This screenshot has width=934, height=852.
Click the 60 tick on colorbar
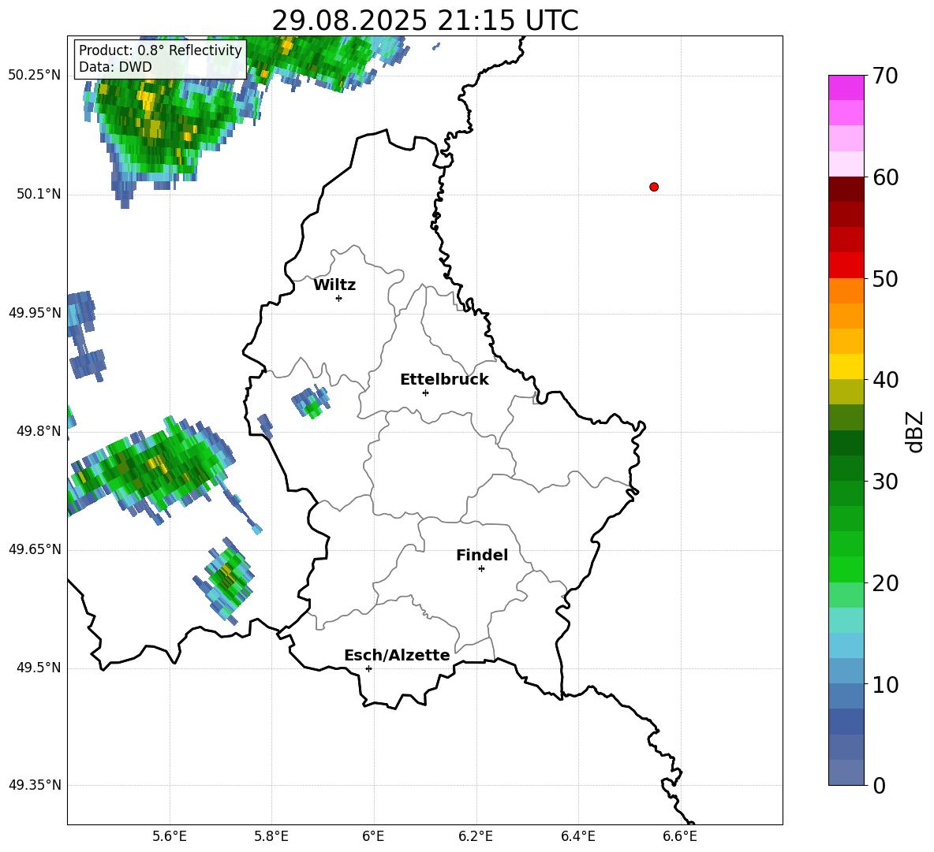(885, 177)
